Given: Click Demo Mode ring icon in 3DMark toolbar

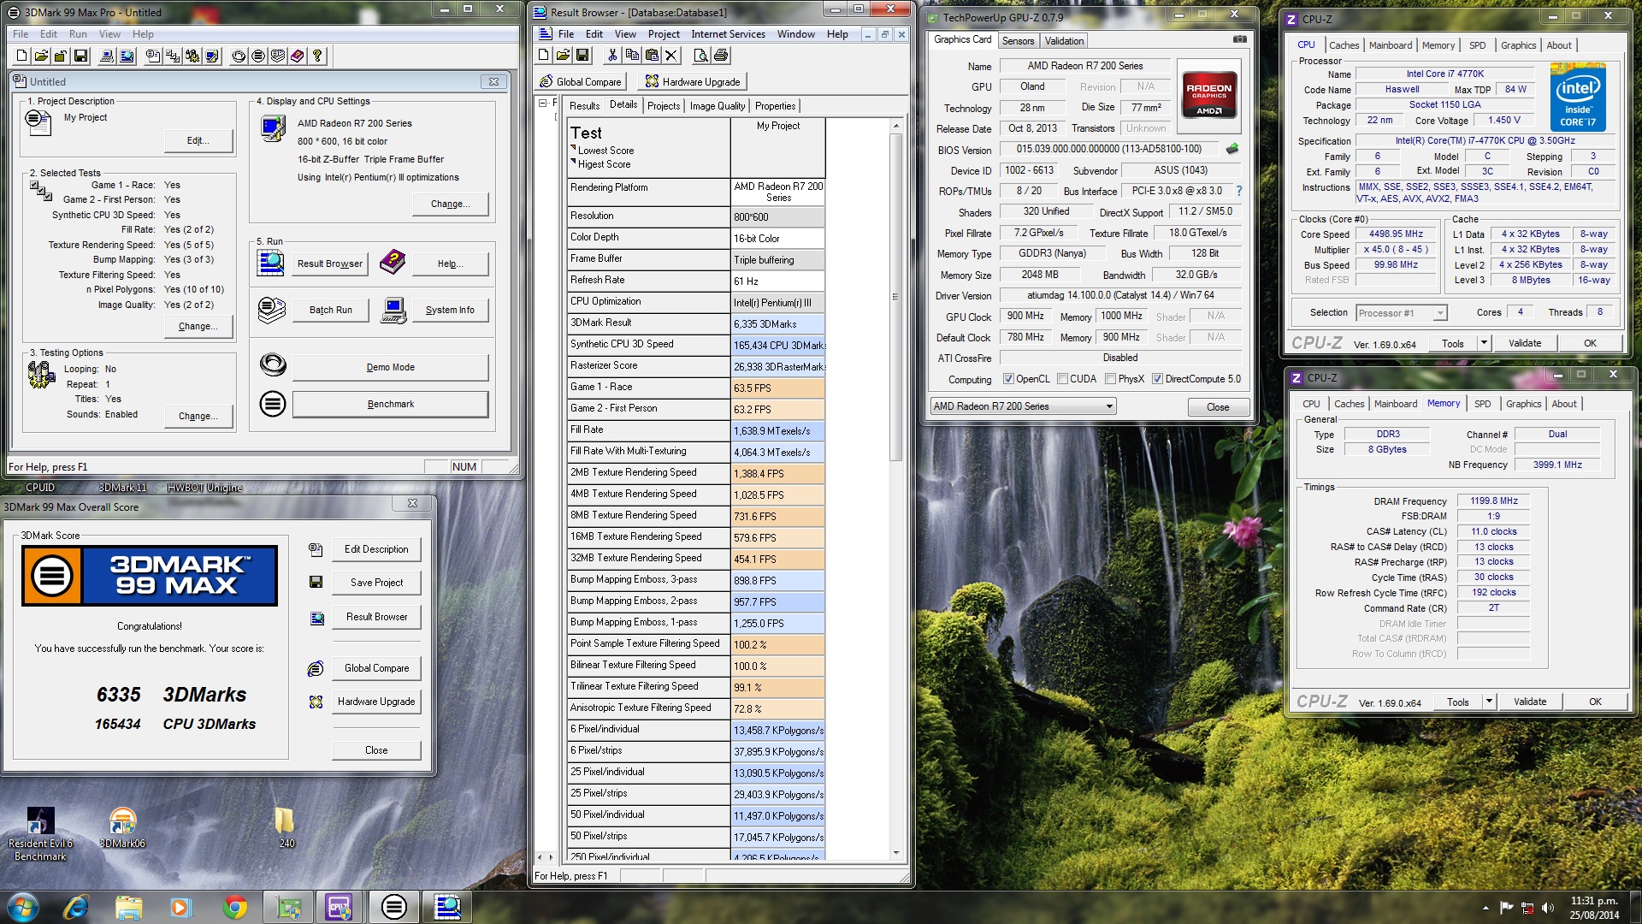Looking at the screenshot, I should (x=239, y=56).
